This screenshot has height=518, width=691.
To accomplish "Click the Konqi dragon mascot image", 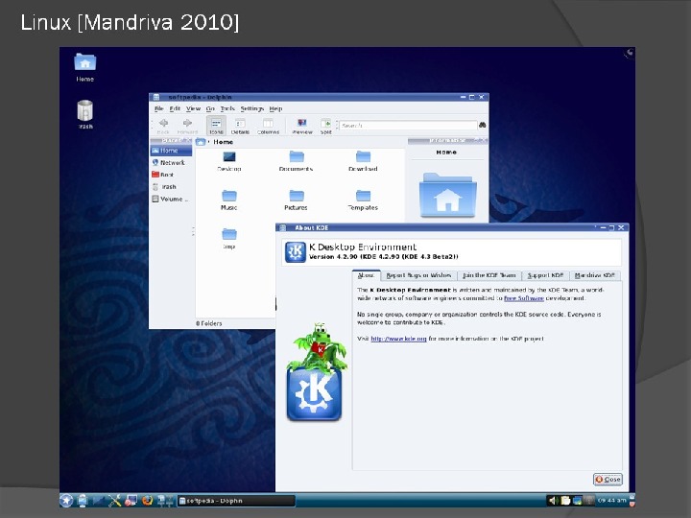I will click(319, 346).
